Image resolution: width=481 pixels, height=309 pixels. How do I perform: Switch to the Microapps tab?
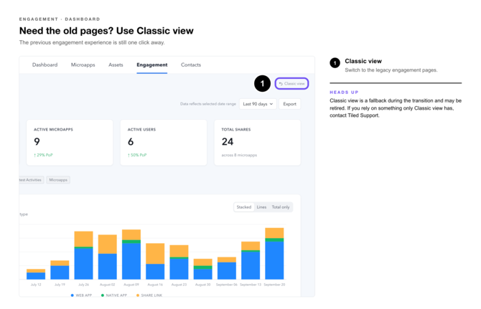pos(83,65)
